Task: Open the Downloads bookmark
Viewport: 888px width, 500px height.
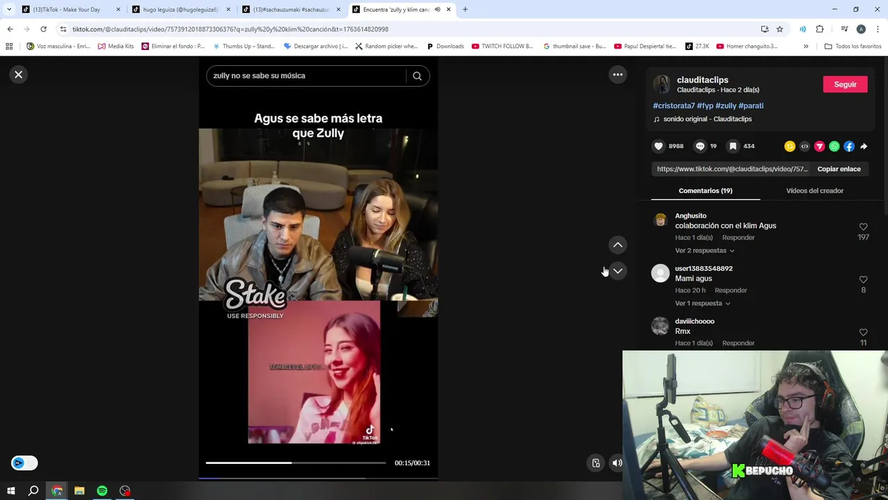Action: coord(445,47)
